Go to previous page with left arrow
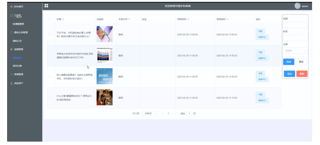The width and height of the screenshot is (320, 145). (x=162, y=114)
